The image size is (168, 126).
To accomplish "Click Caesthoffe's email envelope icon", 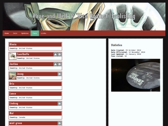I will (59, 54).
